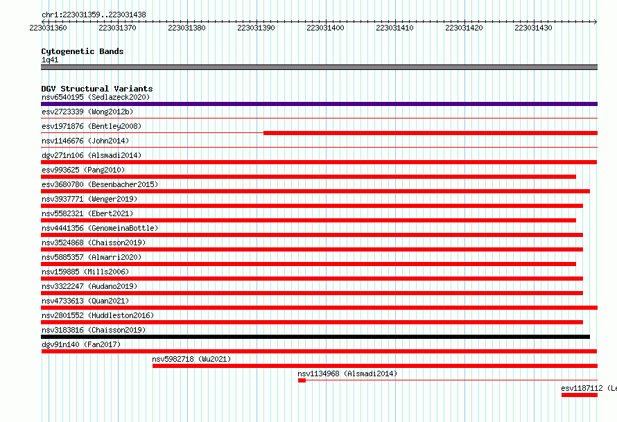Open variant nsv5885357 (Almarri2020) label
This screenshot has height=422, width=617.
coord(92,257)
